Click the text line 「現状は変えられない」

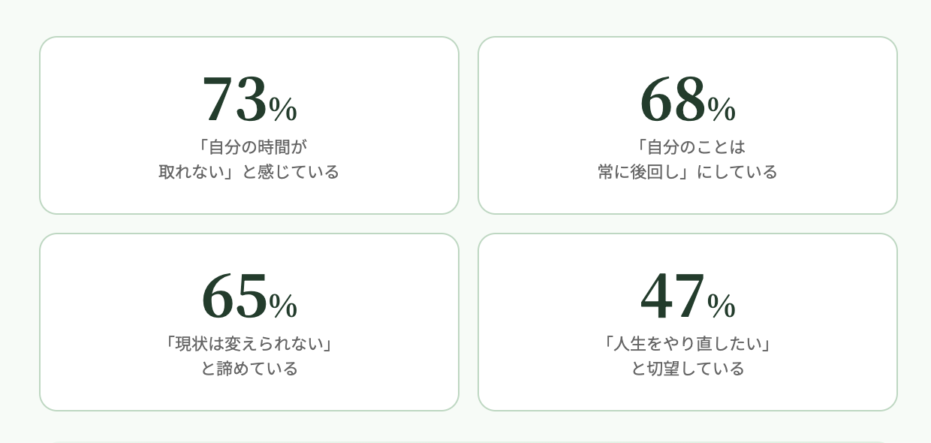click(249, 344)
